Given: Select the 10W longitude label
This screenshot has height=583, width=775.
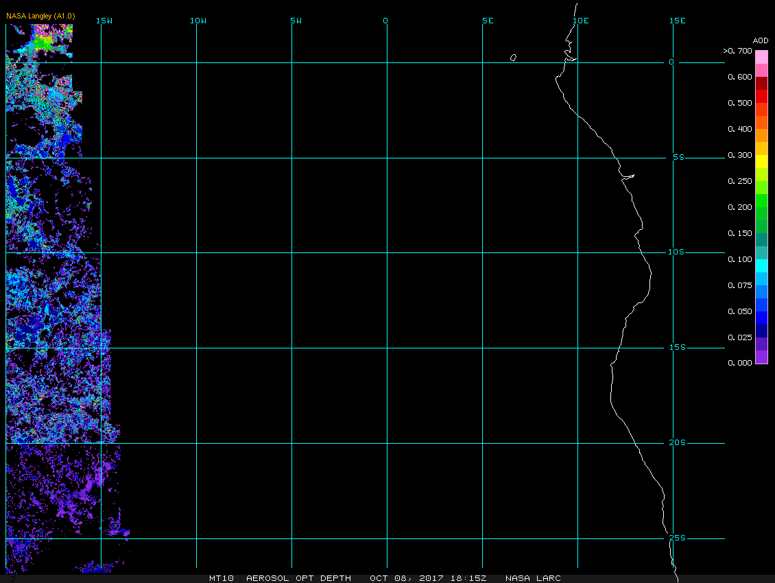Looking at the screenshot, I should pos(198,21).
